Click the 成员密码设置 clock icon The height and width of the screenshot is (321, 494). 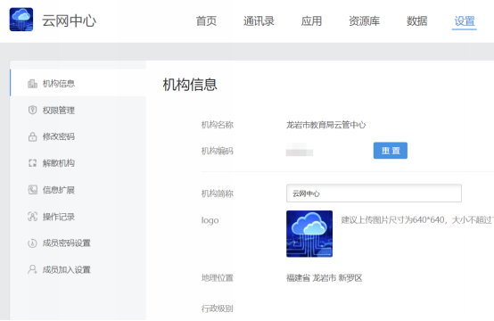[32, 243]
